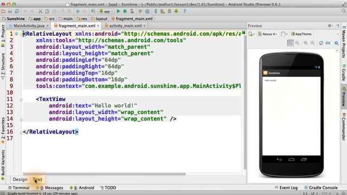Switch to MainActivity.java tab

coord(29,25)
